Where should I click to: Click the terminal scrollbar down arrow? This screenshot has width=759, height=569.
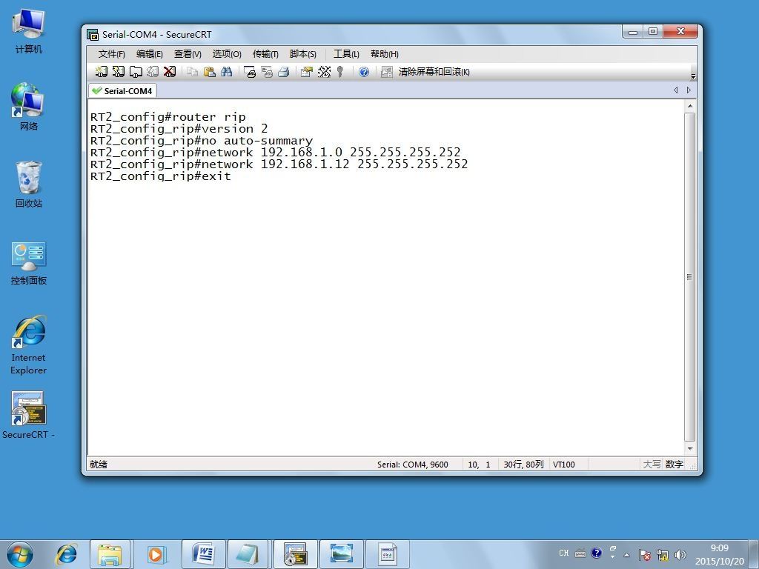point(690,449)
